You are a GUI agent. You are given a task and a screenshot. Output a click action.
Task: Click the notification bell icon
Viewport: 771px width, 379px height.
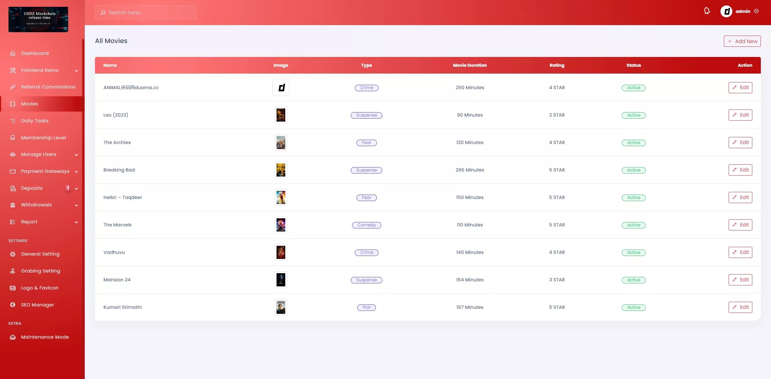[707, 11]
